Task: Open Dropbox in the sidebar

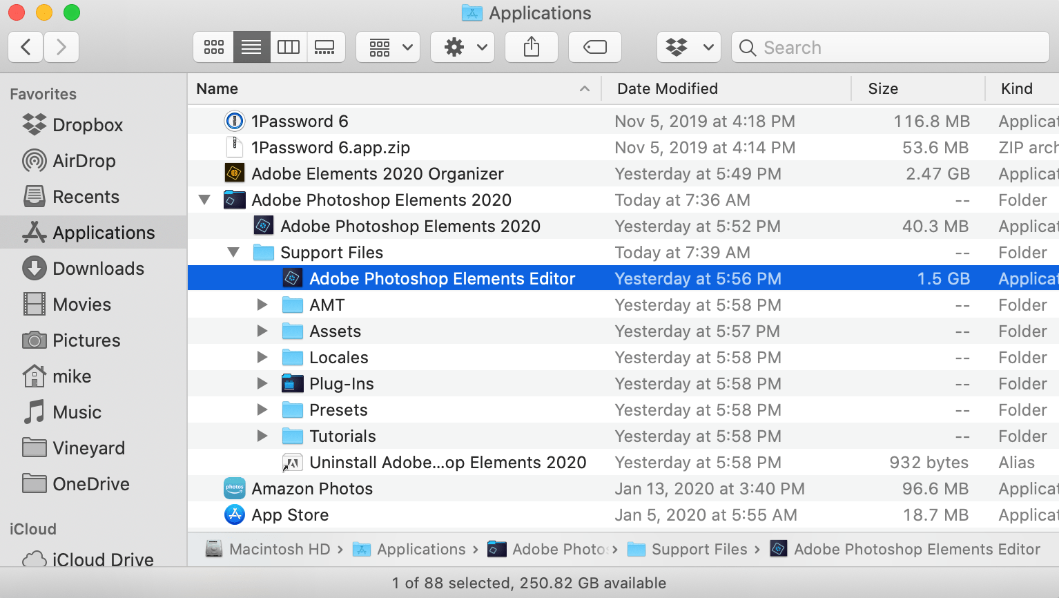Action: pos(94,125)
